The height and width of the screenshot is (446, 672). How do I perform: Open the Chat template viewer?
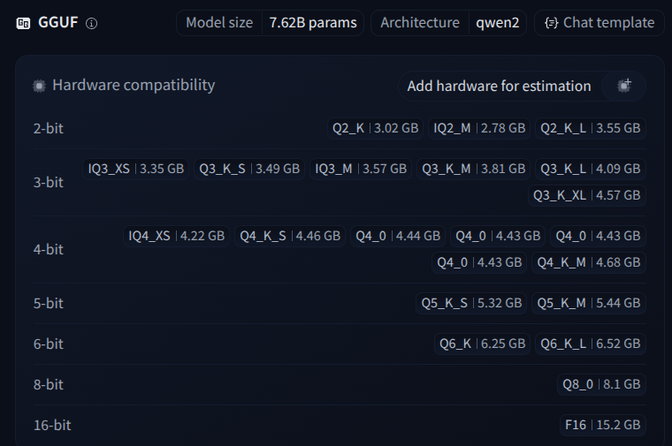pyautogui.click(x=599, y=23)
